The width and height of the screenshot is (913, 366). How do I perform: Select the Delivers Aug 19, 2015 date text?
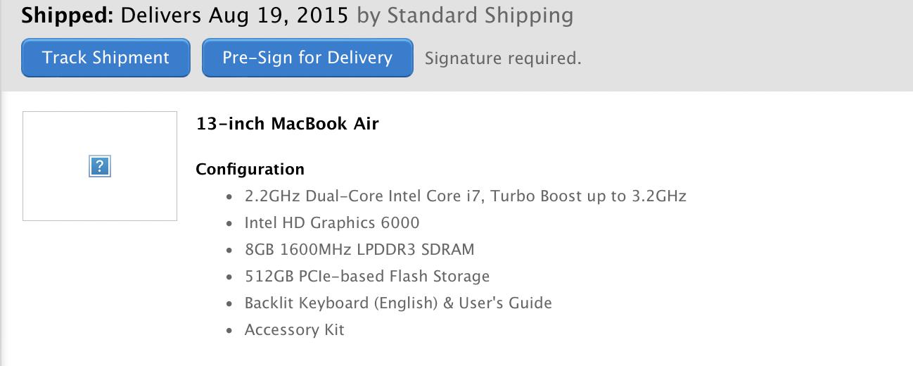point(235,15)
